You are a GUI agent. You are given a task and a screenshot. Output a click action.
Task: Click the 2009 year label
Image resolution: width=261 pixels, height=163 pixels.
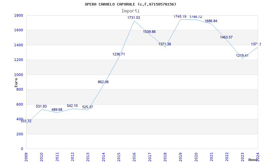coord(26,157)
